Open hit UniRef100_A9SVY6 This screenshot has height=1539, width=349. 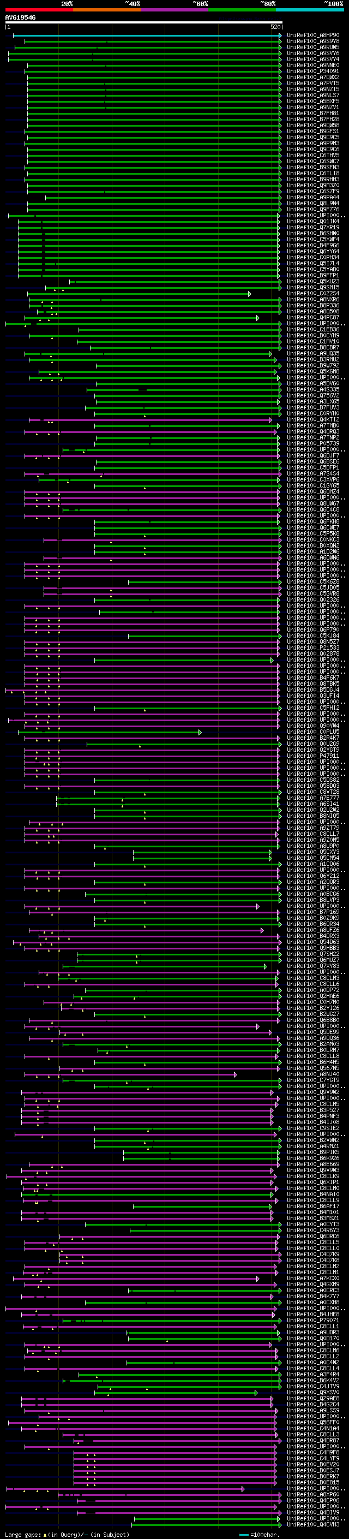(x=313, y=53)
